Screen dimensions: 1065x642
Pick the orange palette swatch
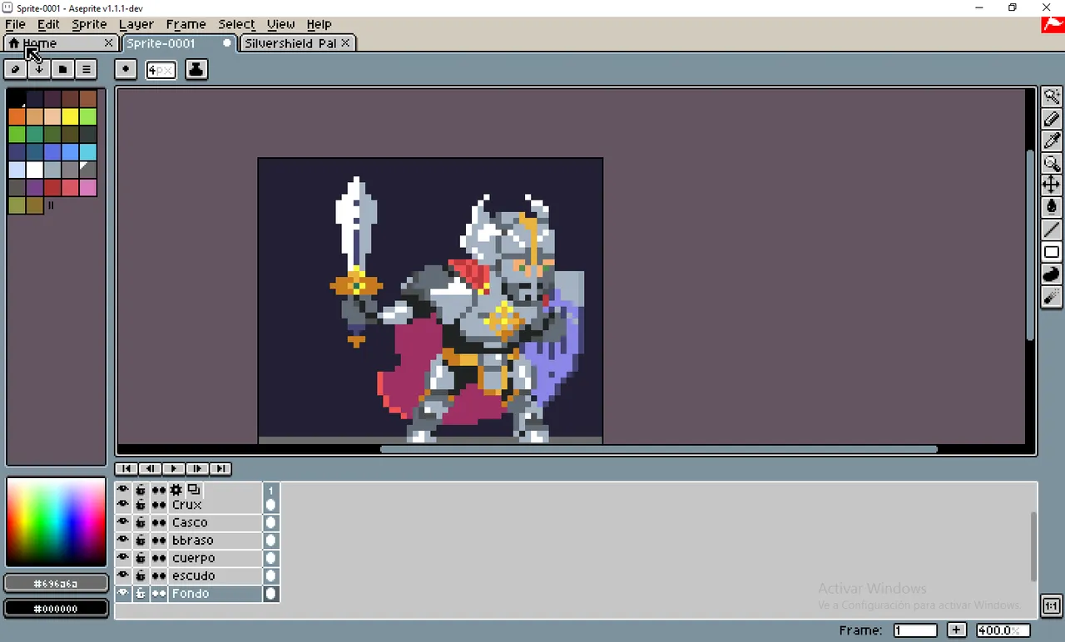[17, 116]
